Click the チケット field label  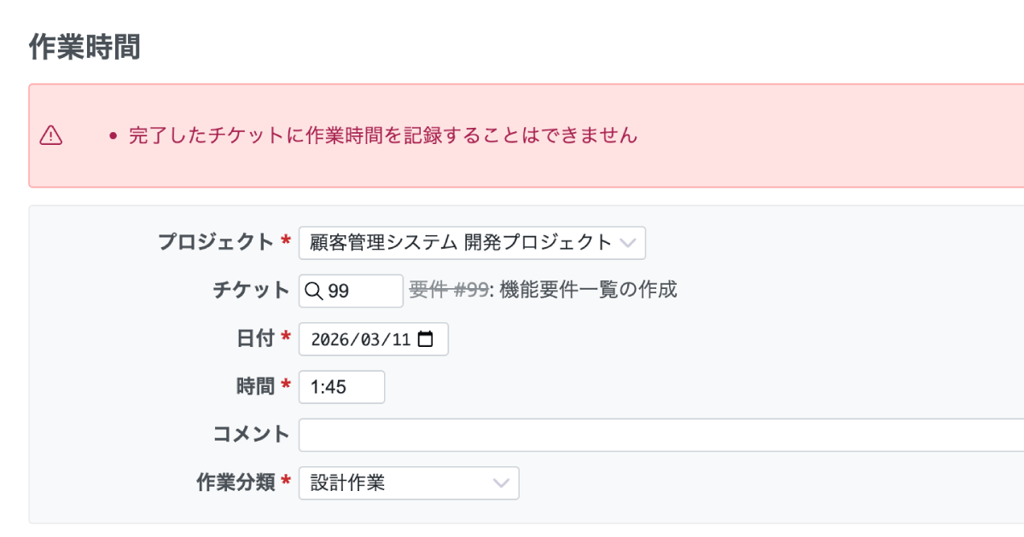(x=251, y=291)
